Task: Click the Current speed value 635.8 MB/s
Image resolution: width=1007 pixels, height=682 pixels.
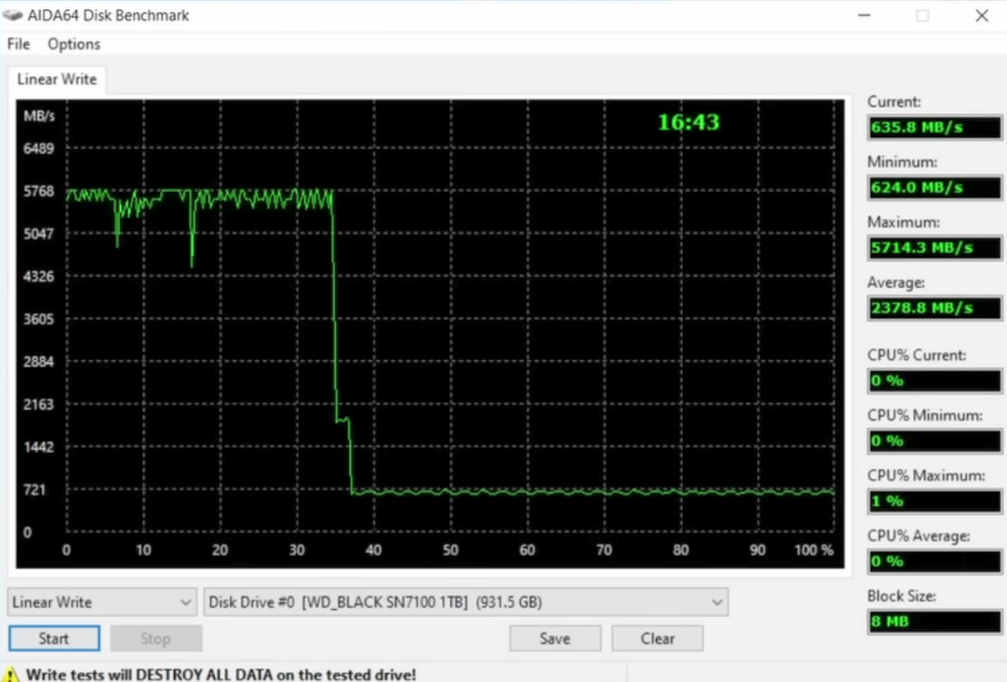Action: 934,127
